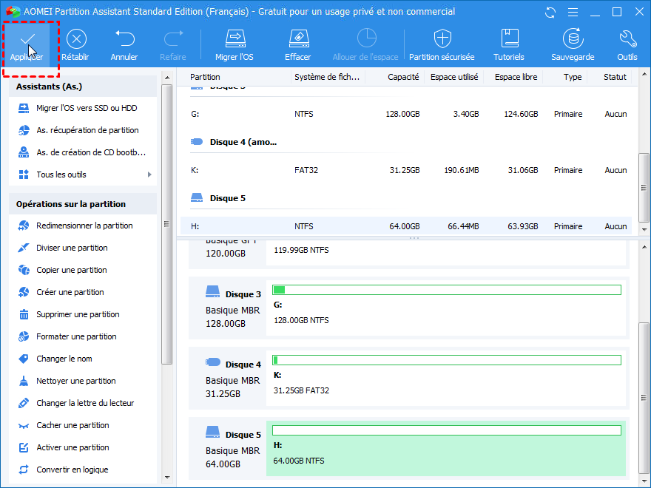The height and width of the screenshot is (488, 651).
Task: Sort by the Capacité column header
Action: tap(403, 77)
